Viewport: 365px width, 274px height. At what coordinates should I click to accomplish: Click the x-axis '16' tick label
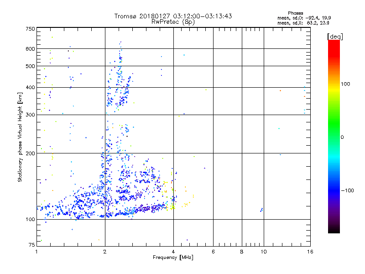point(310,252)
